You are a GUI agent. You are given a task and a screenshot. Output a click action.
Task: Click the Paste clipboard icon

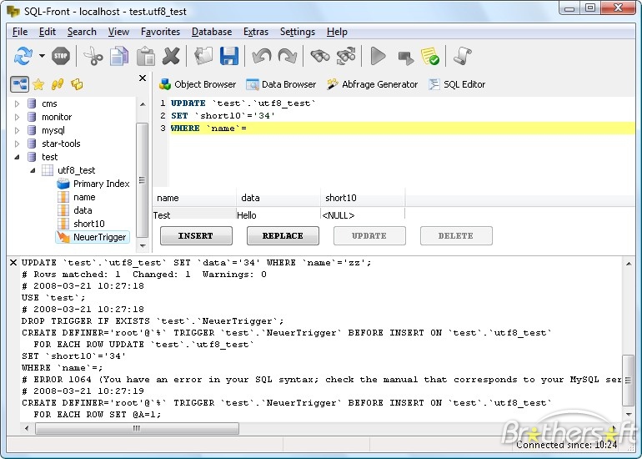145,56
